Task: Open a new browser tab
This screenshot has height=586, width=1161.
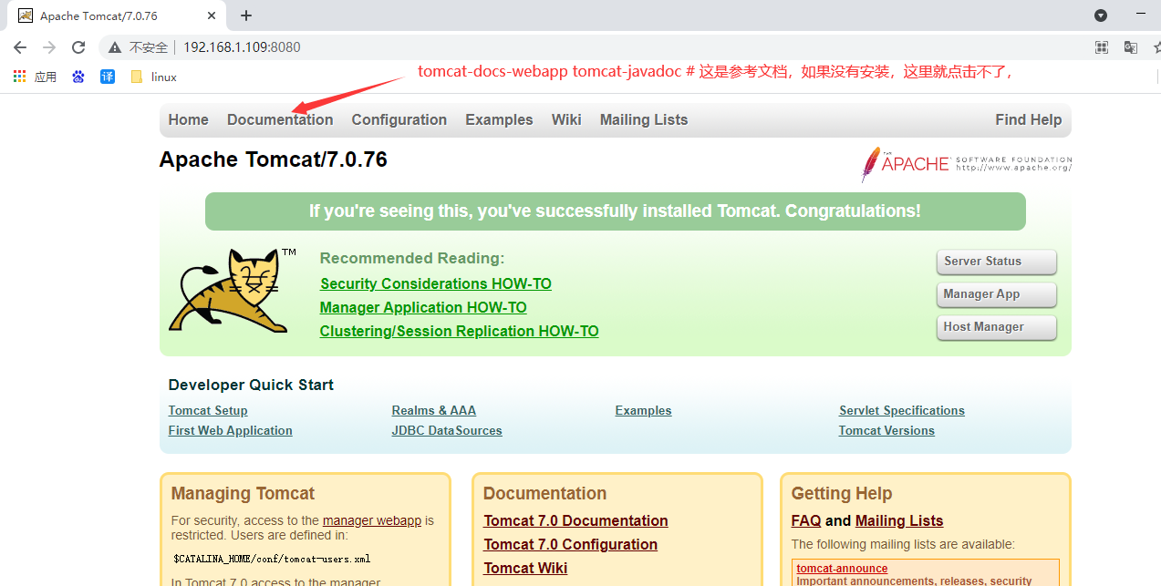Action: point(246,15)
